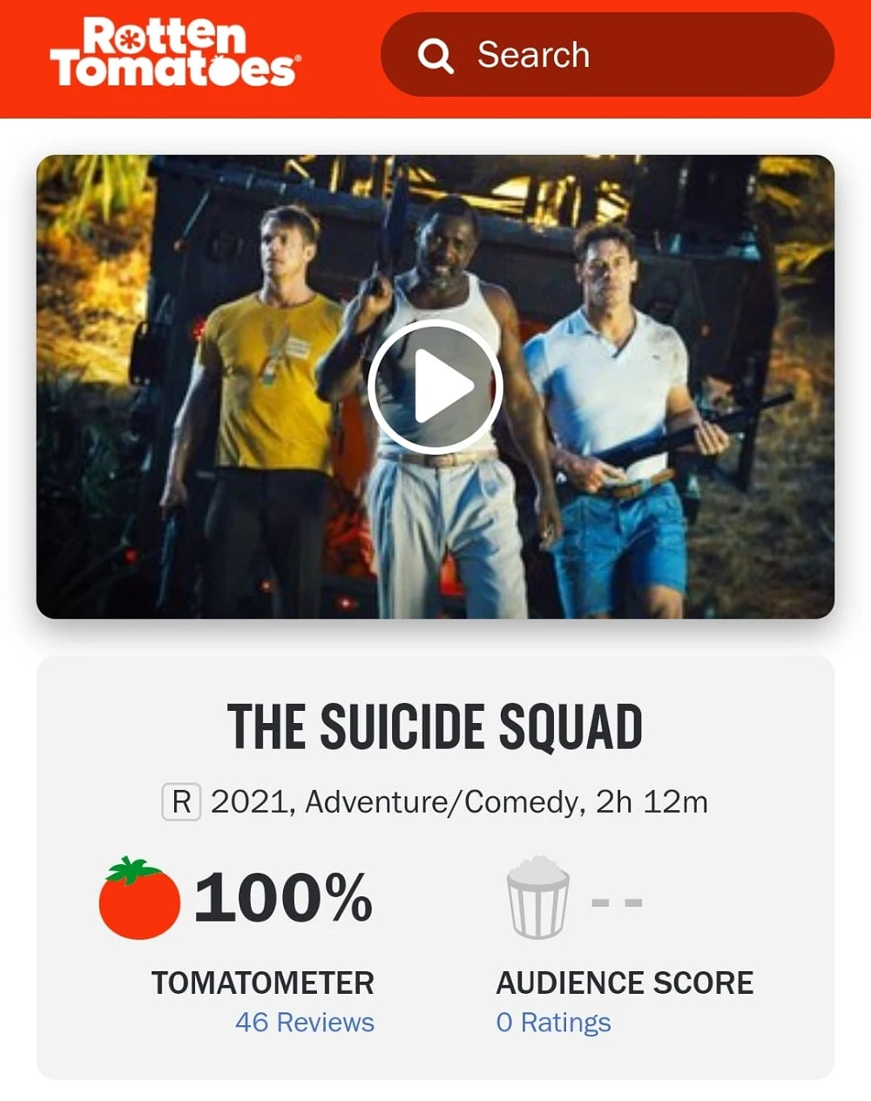Viewport: 871px width, 1101px height.
Task: Click the magnifying glass search icon
Action: pyautogui.click(x=435, y=56)
